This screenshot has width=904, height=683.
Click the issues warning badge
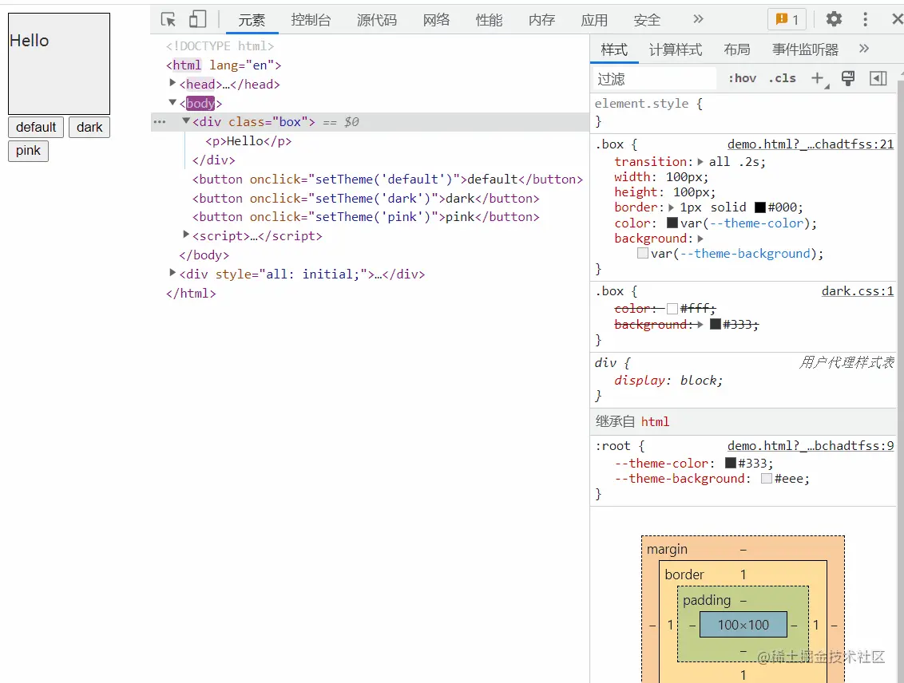pyautogui.click(x=787, y=20)
